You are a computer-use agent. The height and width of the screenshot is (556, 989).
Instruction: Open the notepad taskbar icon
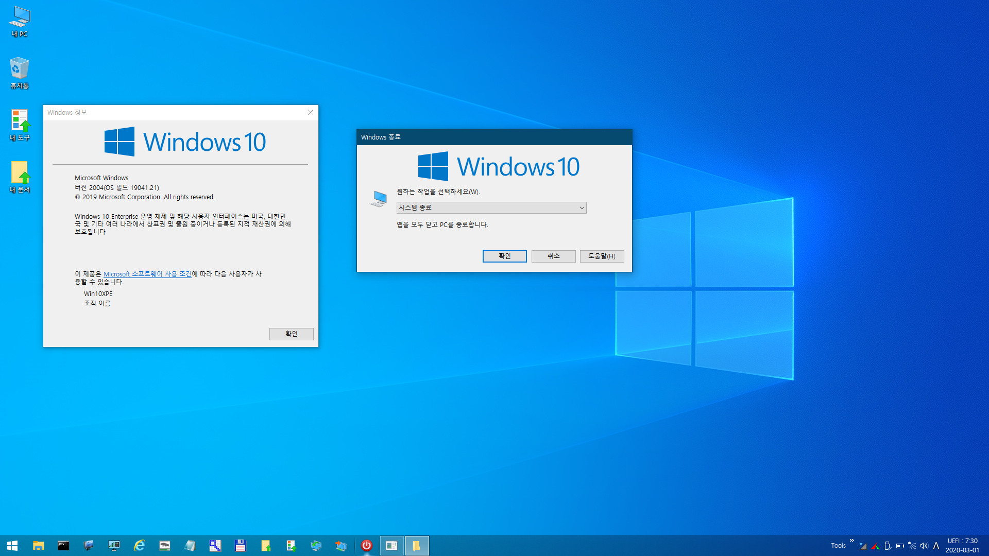click(190, 546)
